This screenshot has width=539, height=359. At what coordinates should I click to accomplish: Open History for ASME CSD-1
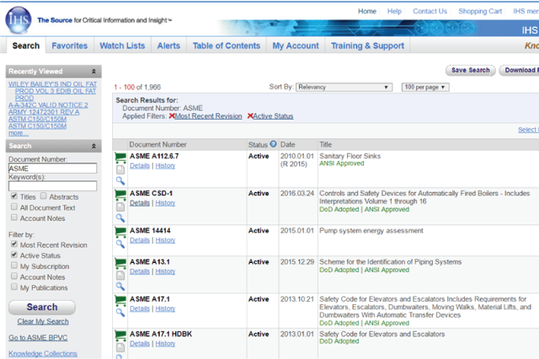coord(165,203)
